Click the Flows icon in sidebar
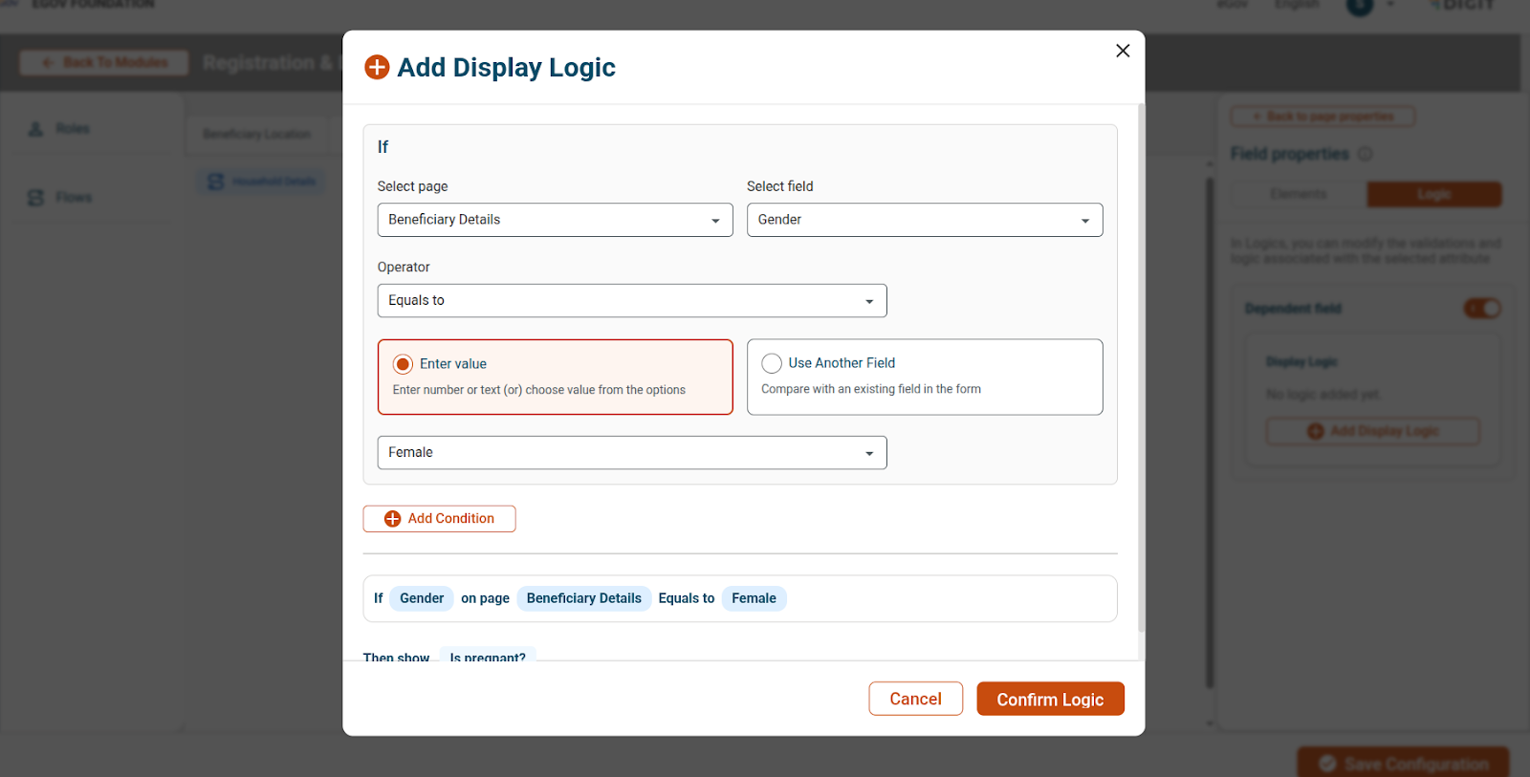 click(x=36, y=198)
